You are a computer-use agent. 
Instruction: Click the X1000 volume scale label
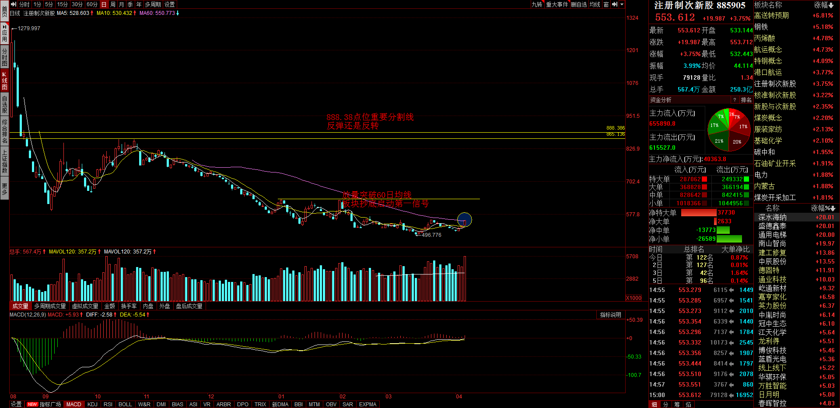pyautogui.click(x=633, y=298)
